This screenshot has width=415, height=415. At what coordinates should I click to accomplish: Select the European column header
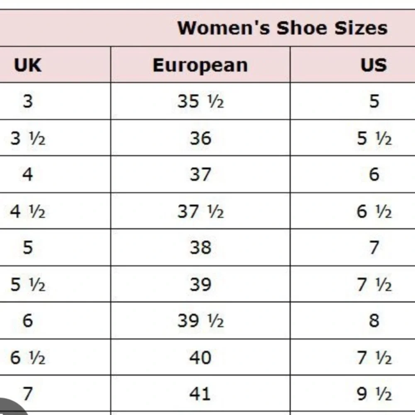[x=200, y=65]
